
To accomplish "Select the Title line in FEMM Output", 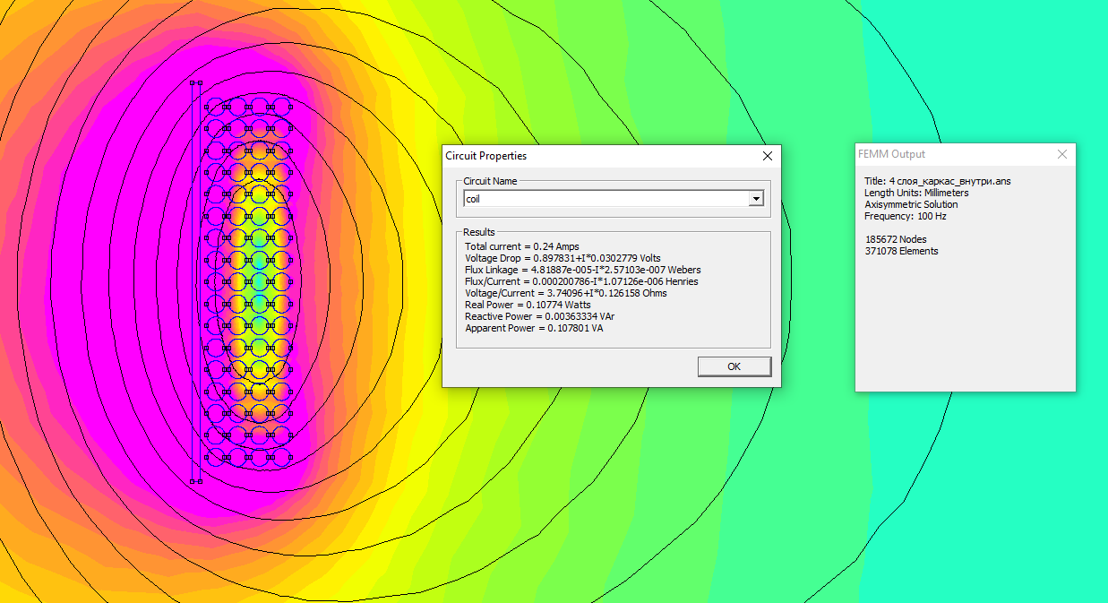I will (938, 181).
